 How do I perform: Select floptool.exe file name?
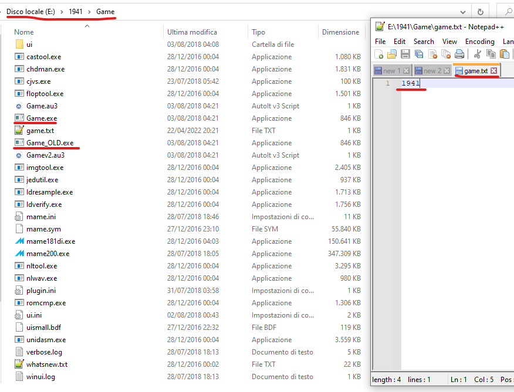45,94
